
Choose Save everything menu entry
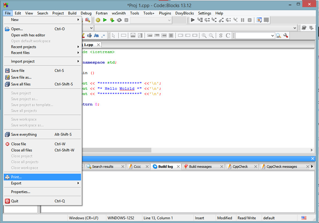tap(42, 134)
